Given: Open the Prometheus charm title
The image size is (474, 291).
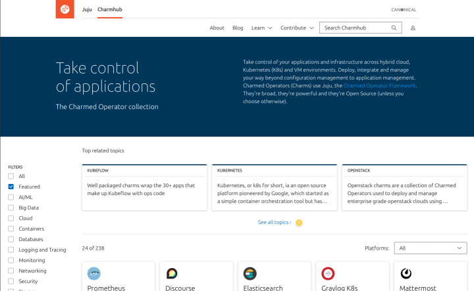Looking at the screenshot, I should (106, 288).
